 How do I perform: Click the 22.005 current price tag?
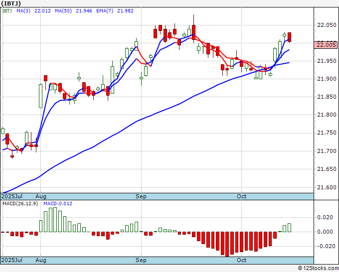[x=326, y=45]
